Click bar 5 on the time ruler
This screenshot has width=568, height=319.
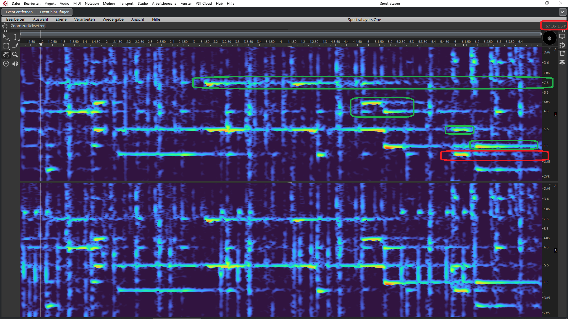368,42
